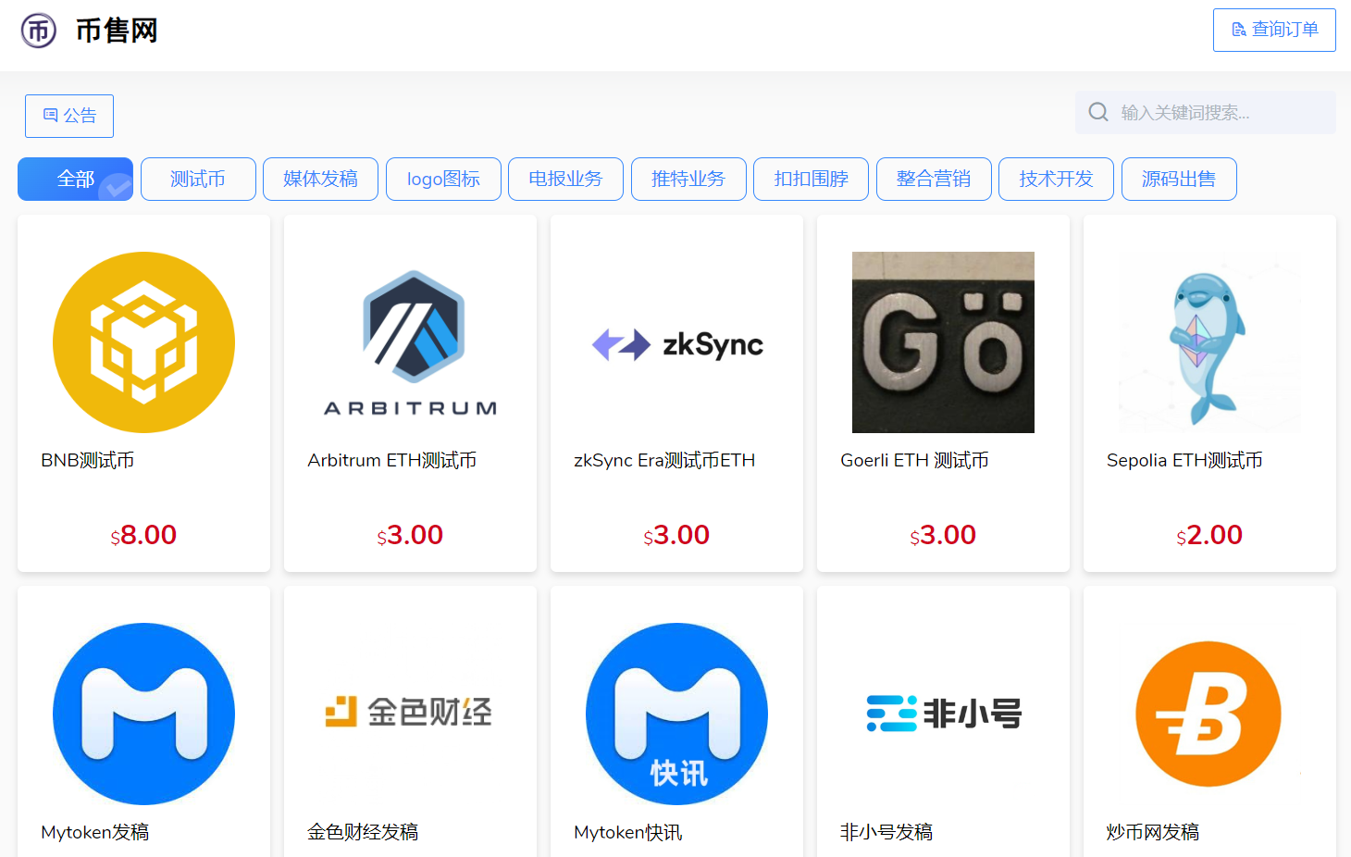The image size is (1351, 857).
Task: Switch to the logo图标 category
Action: click(x=443, y=179)
